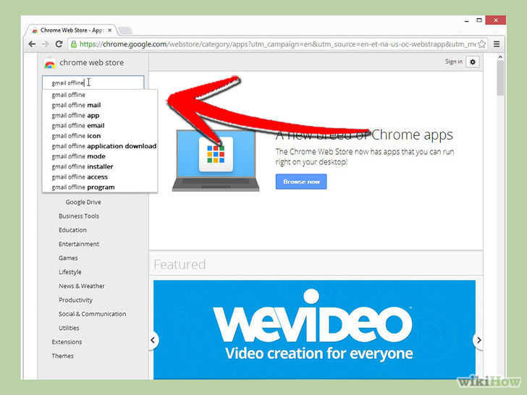Go to the Themes section
Image resolution: width=527 pixels, height=395 pixels.
62,356
